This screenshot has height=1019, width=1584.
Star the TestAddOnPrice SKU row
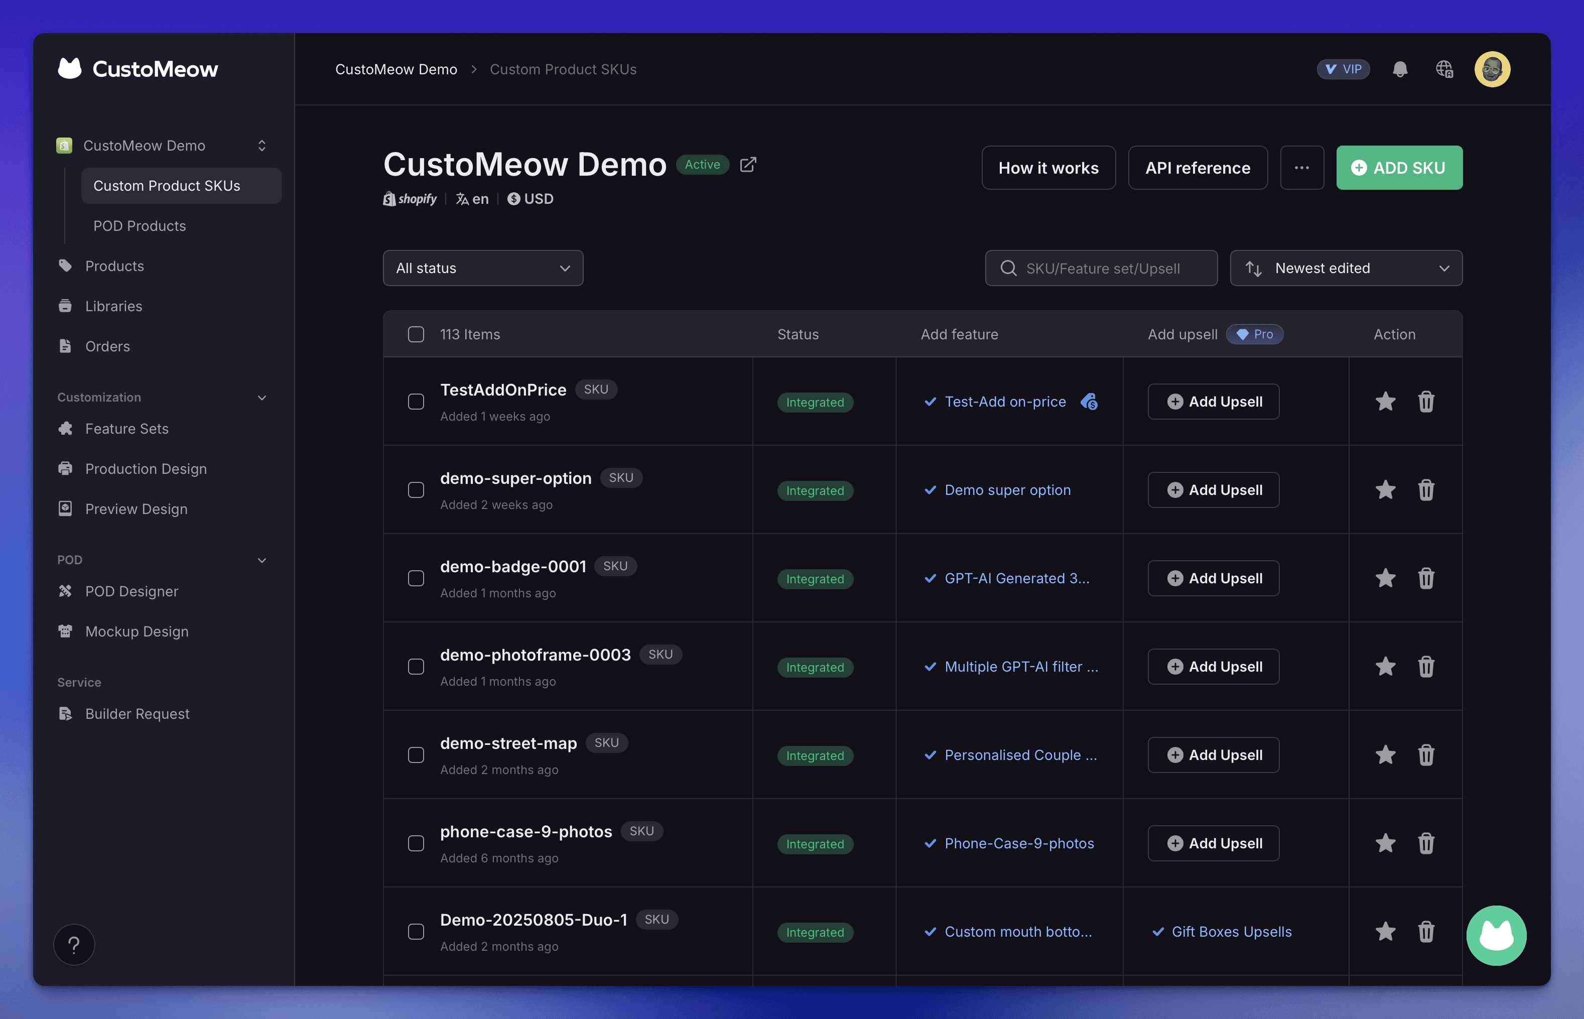point(1385,402)
